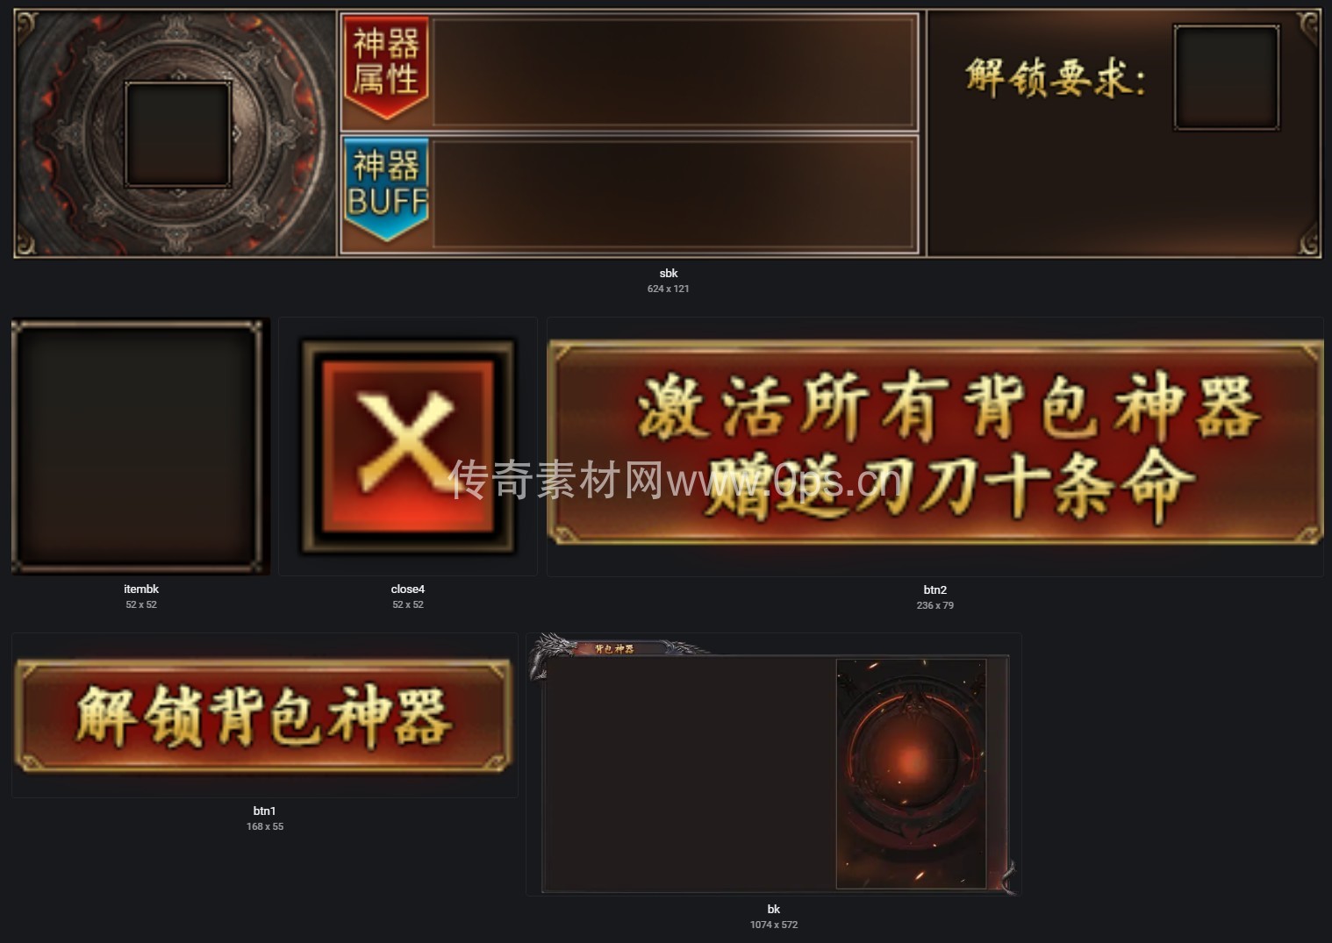Click the 激活所有背包神器 button image

click(935, 445)
